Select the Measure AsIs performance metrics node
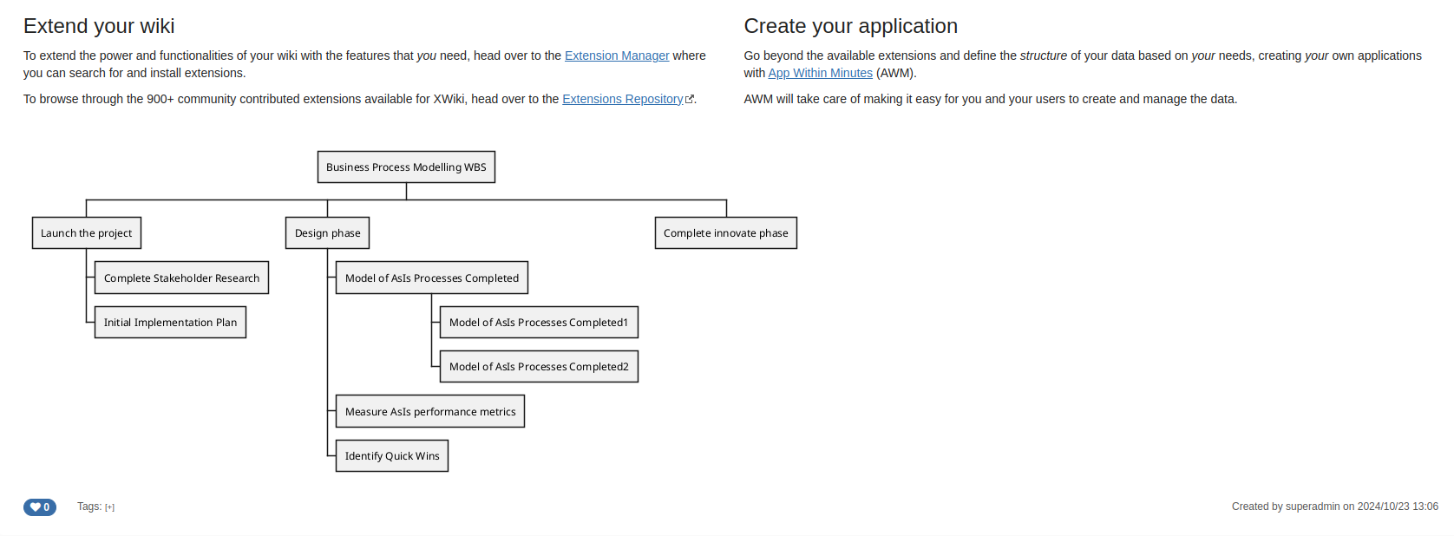The width and height of the screenshot is (1454, 536). pyautogui.click(x=430, y=412)
